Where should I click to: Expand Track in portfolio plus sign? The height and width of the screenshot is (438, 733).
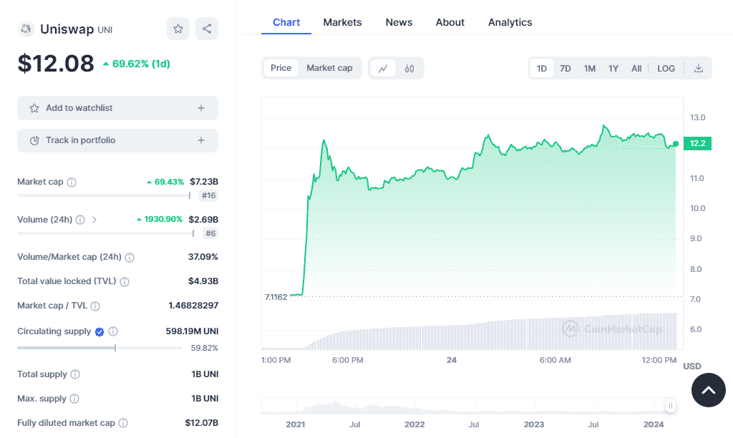pos(201,140)
